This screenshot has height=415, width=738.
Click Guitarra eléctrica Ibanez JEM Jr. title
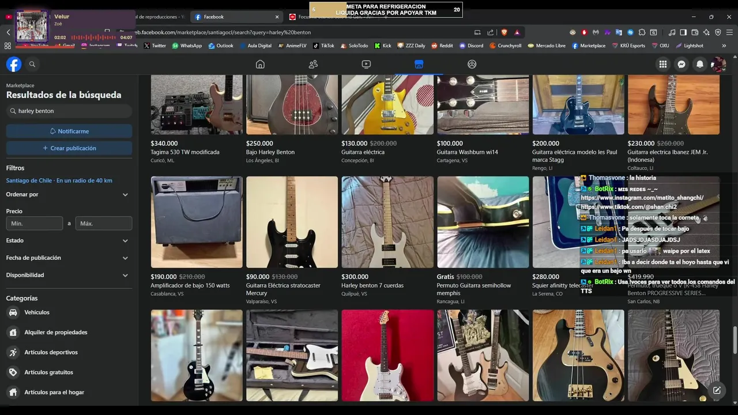coord(668,156)
